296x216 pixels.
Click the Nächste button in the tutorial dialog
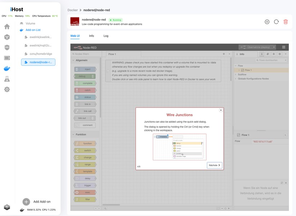tap(214, 165)
